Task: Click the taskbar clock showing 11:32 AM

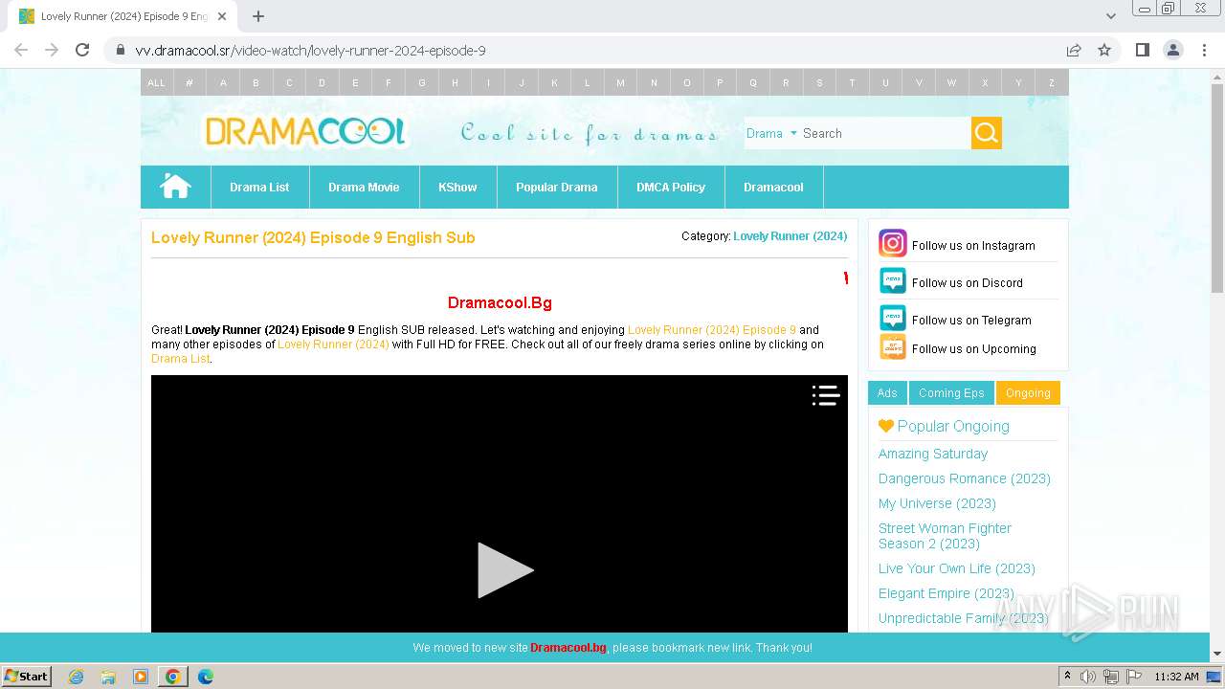Action: (1176, 677)
